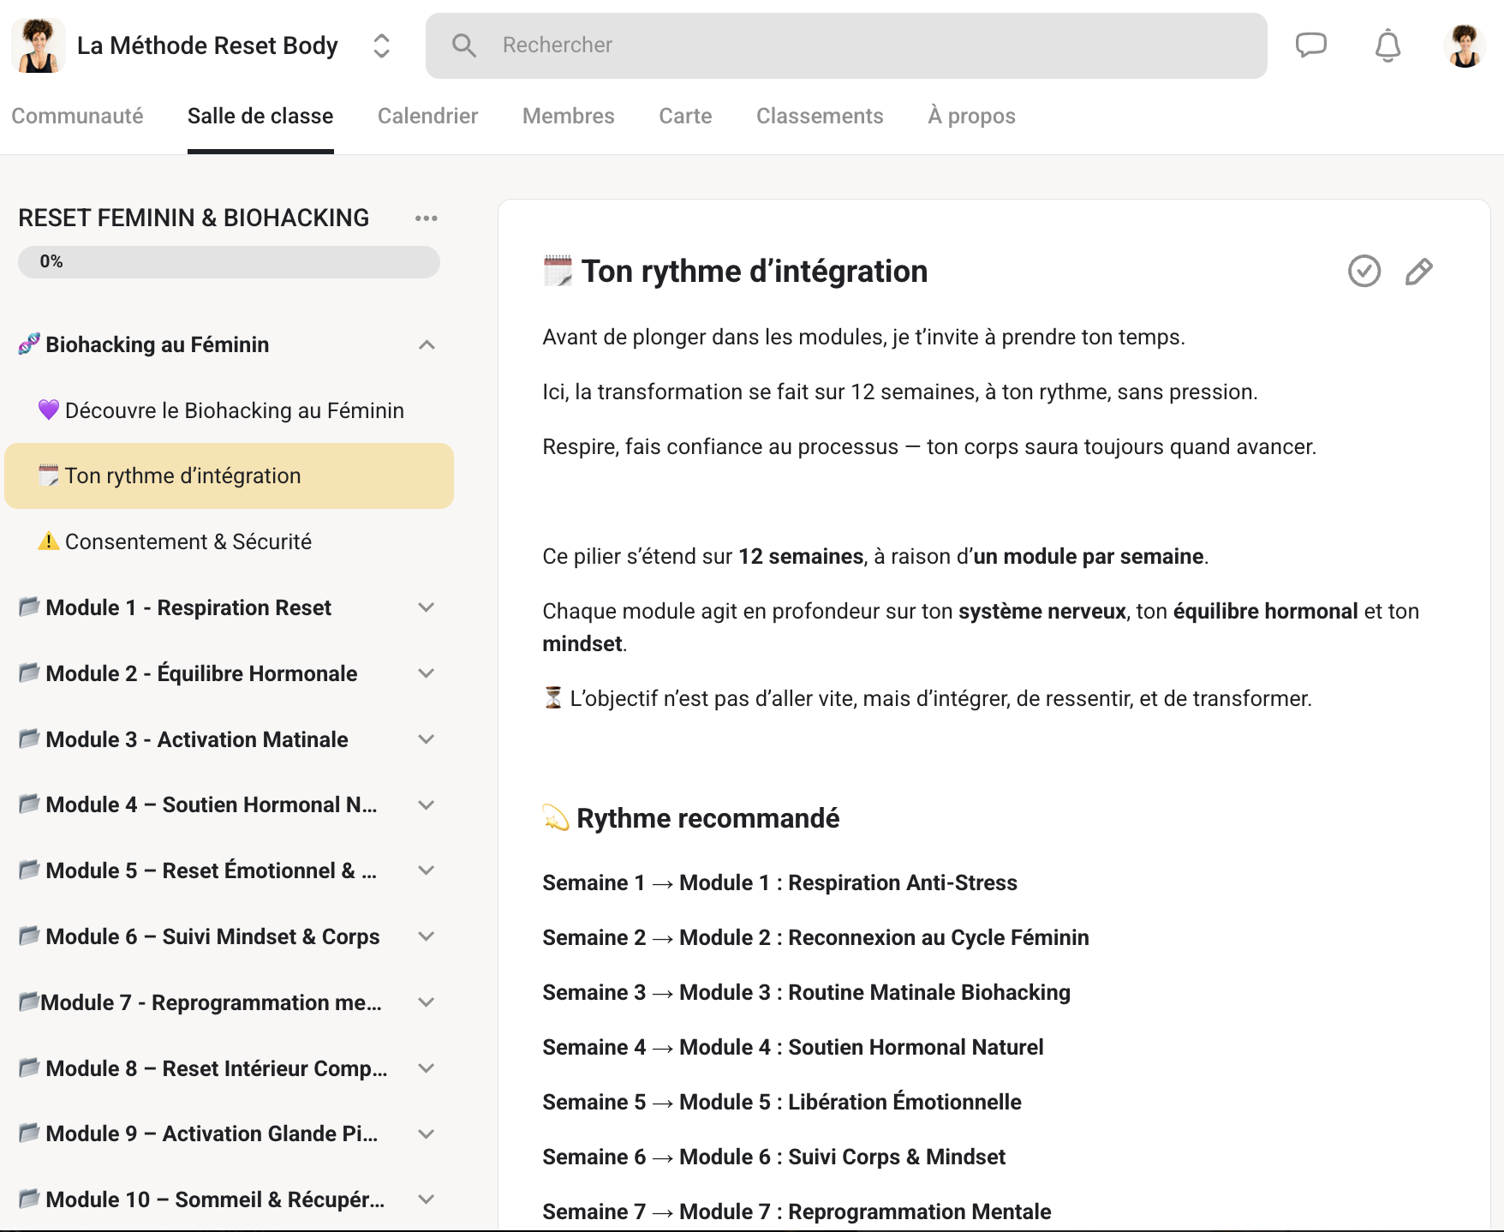The image size is (1504, 1232).
Task: Expand Module 8 – Reset Intérieur chevron
Action: point(427,1068)
